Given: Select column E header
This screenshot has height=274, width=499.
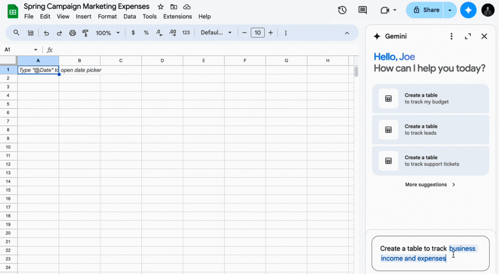Looking at the screenshot, I should pyautogui.click(x=204, y=60).
